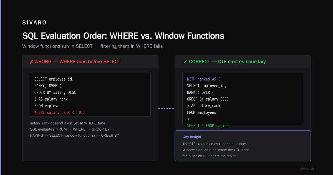Click ') AS salary_rank' in the wrong code block
333x175 pixels.
click(x=51, y=99)
